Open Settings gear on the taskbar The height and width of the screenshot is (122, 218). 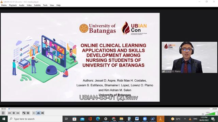[106, 119]
